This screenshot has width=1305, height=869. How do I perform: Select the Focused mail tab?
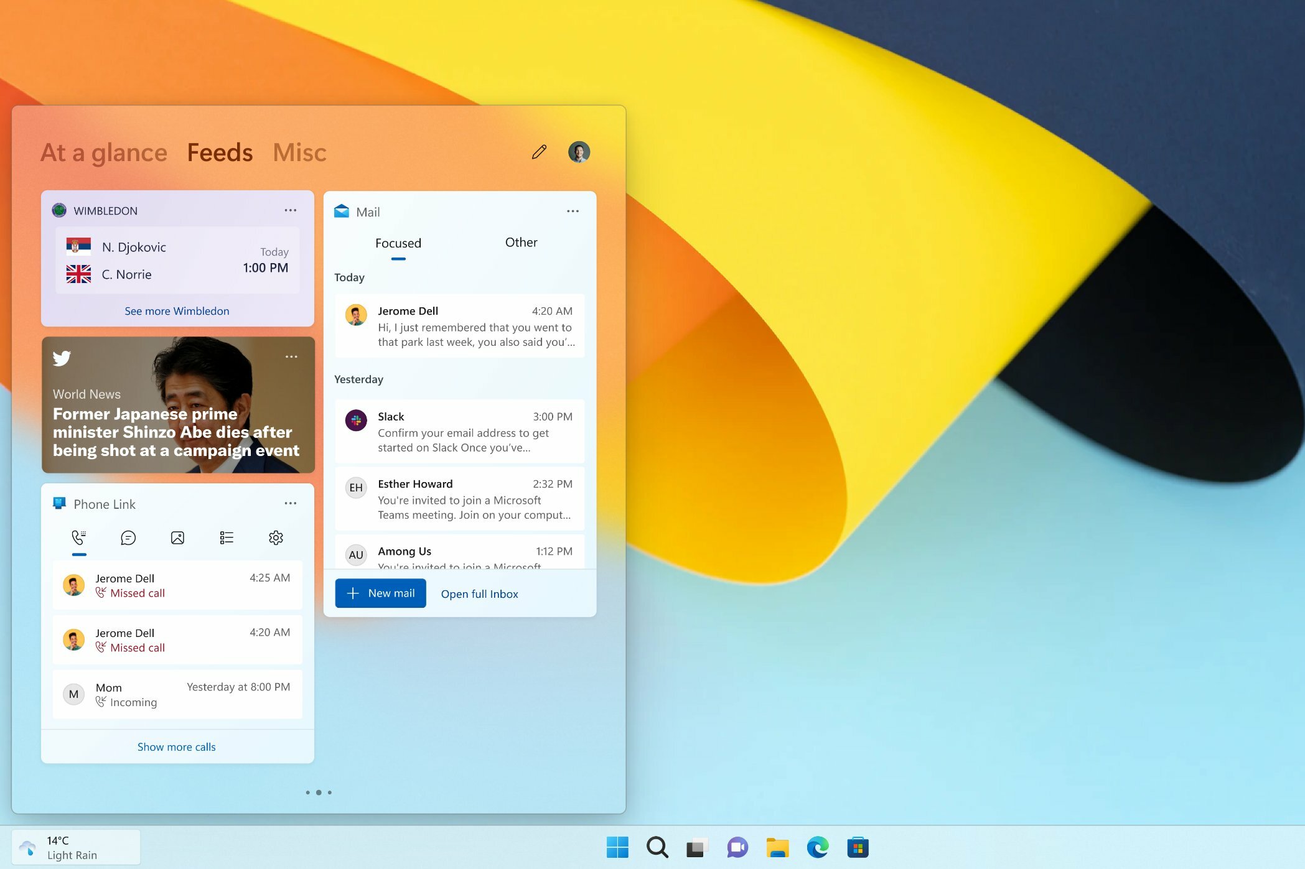coord(398,243)
